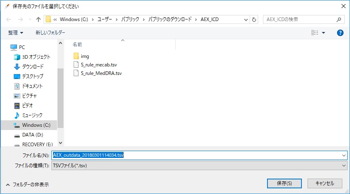Go forward using the forward arrow

(20, 20)
